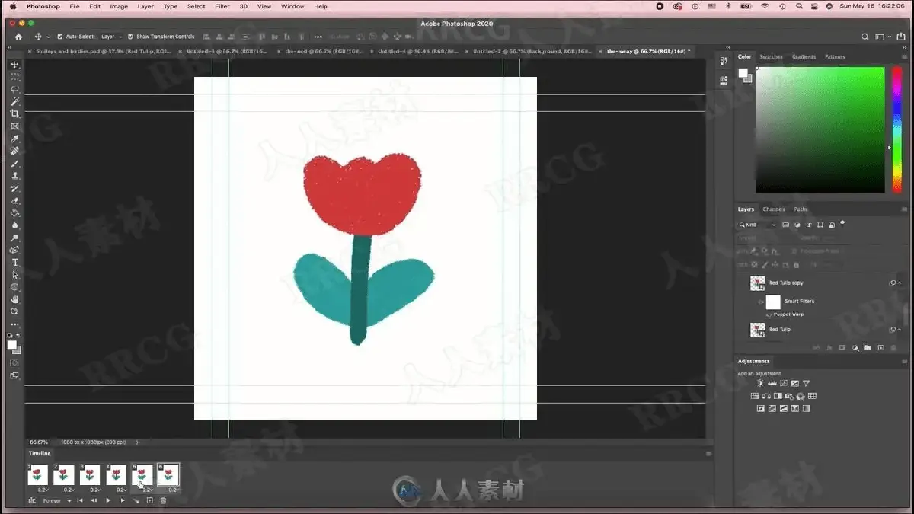914x514 pixels.
Task: Select the Brush tool
Action: (14, 164)
